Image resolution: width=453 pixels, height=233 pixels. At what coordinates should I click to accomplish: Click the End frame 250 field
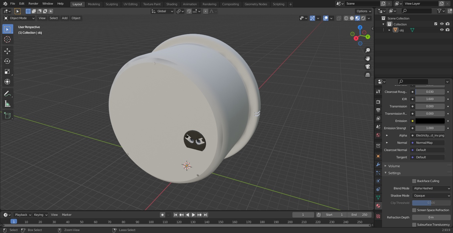coord(360,215)
